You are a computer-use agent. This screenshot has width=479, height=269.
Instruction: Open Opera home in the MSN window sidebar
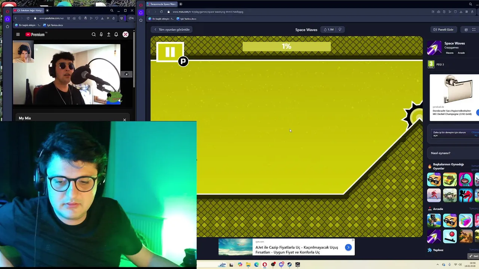click(141, 12)
